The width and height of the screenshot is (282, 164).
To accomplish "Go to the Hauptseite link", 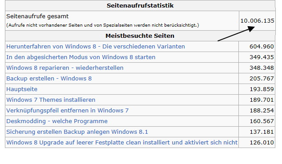I will pyautogui.click(x=22, y=89).
